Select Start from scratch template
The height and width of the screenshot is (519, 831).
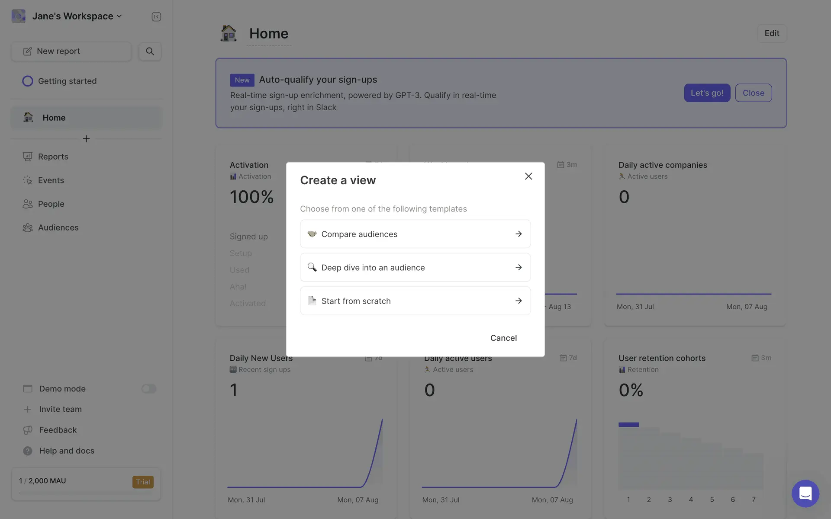point(415,301)
